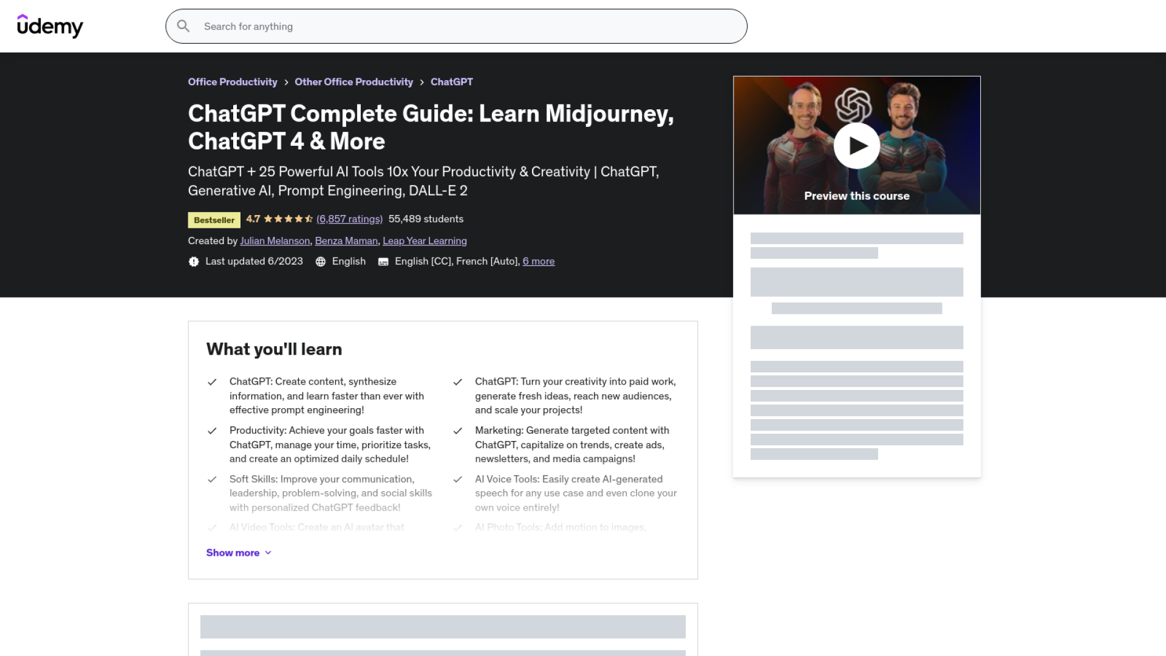Open the ChatGPT topic breadcrumb
Viewport: 1166px width, 656px height.
point(451,82)
